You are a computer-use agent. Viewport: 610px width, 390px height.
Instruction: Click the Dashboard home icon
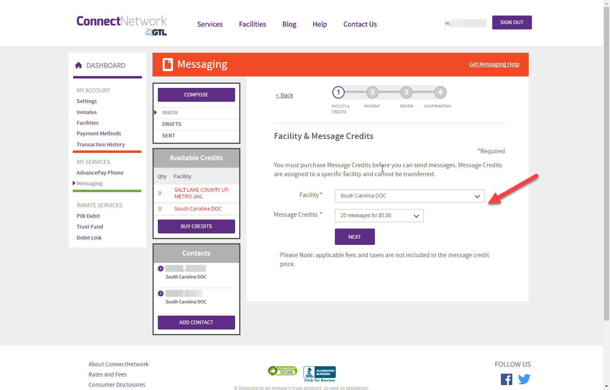coord(78,65)
